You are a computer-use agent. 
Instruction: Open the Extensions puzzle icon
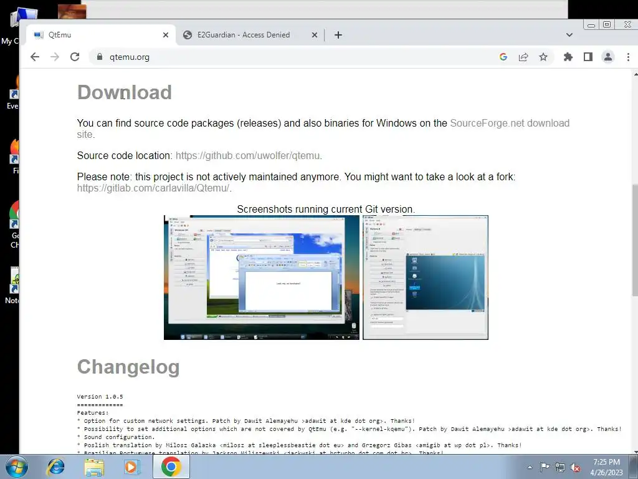click(x=568, y=57)
